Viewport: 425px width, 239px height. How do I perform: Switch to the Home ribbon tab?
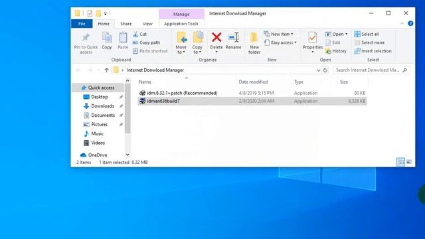104,24
